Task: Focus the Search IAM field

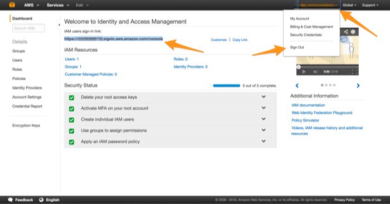Action: click(28, 28)
